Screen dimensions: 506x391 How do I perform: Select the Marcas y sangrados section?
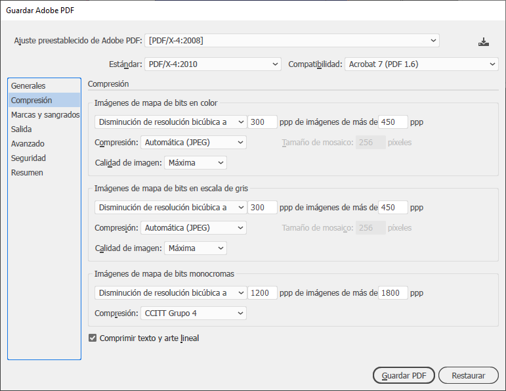click(x=44, y=115)
